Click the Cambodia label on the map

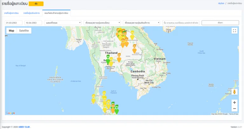[x=138, y=71]
